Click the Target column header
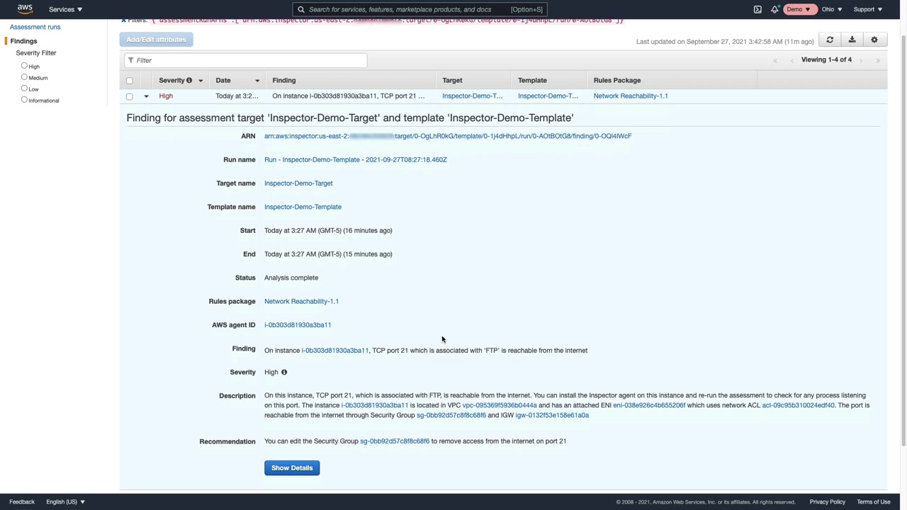This screenshot has width=907, height=510. tap(452, 80)
